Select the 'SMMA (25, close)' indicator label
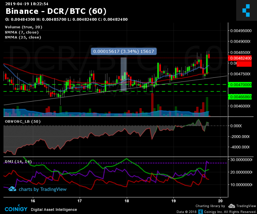Screen dimensions: 257x214 [23, 37]
